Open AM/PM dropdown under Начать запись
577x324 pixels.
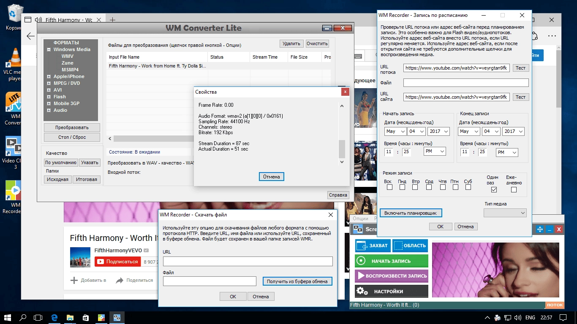[434, 151]
